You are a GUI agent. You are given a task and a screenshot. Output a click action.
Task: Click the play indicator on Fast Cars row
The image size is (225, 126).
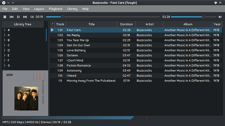(52, 30)
